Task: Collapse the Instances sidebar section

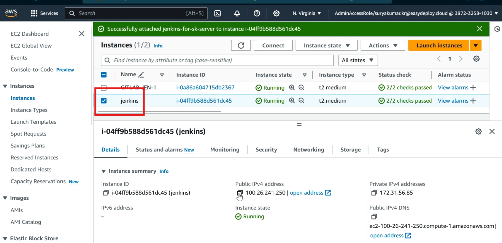Action: pyautogui.click(x=5, y=86)
